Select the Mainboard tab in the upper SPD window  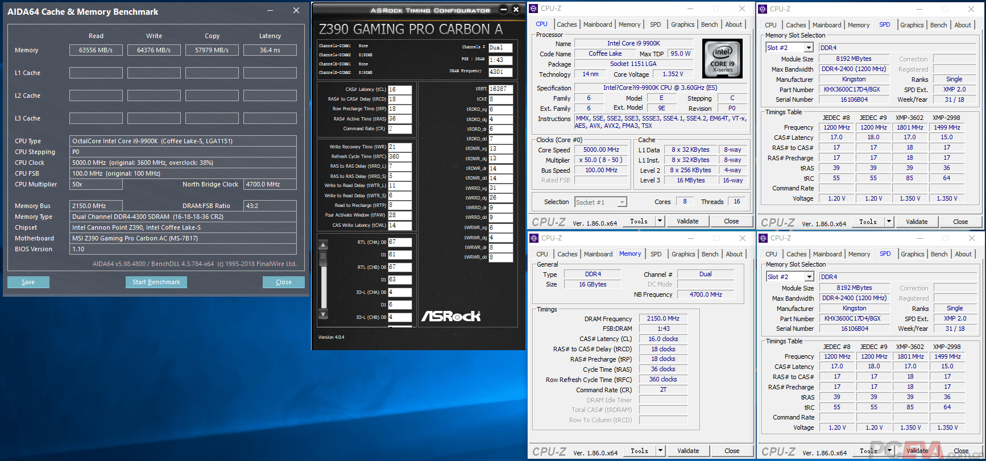click(827, 25)
